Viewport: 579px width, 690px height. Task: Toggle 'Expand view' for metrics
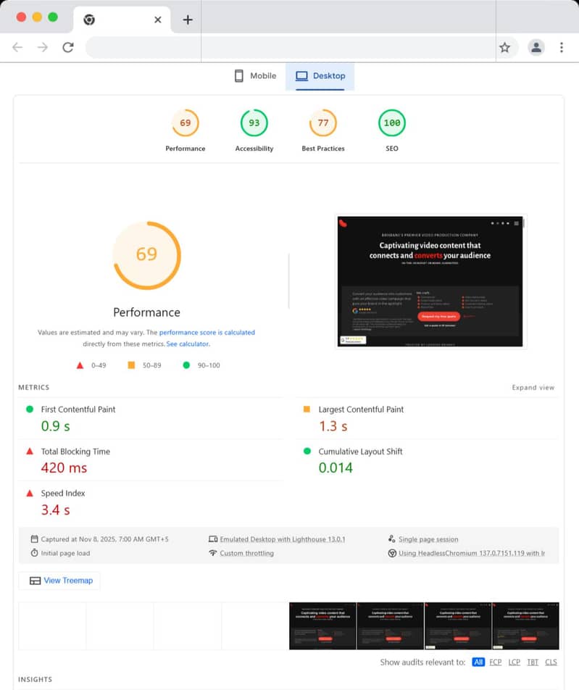point(533,387)
